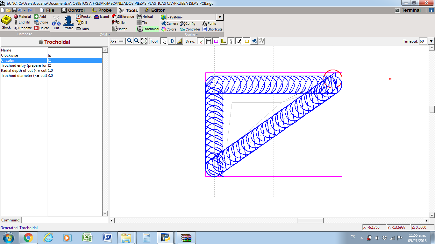This screenshot has height=244, width=435.
Task: Click the Trochoidal panel header button
Action: click(x=54, y=42)
